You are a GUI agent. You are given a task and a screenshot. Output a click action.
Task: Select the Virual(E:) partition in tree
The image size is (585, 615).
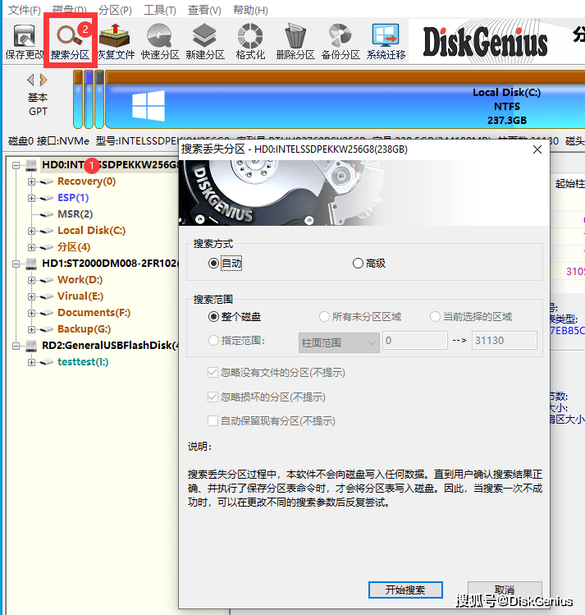point(80,296)
